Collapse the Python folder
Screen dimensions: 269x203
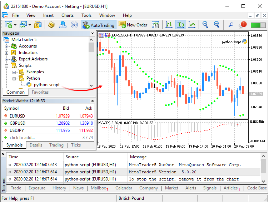pos(14,79)
